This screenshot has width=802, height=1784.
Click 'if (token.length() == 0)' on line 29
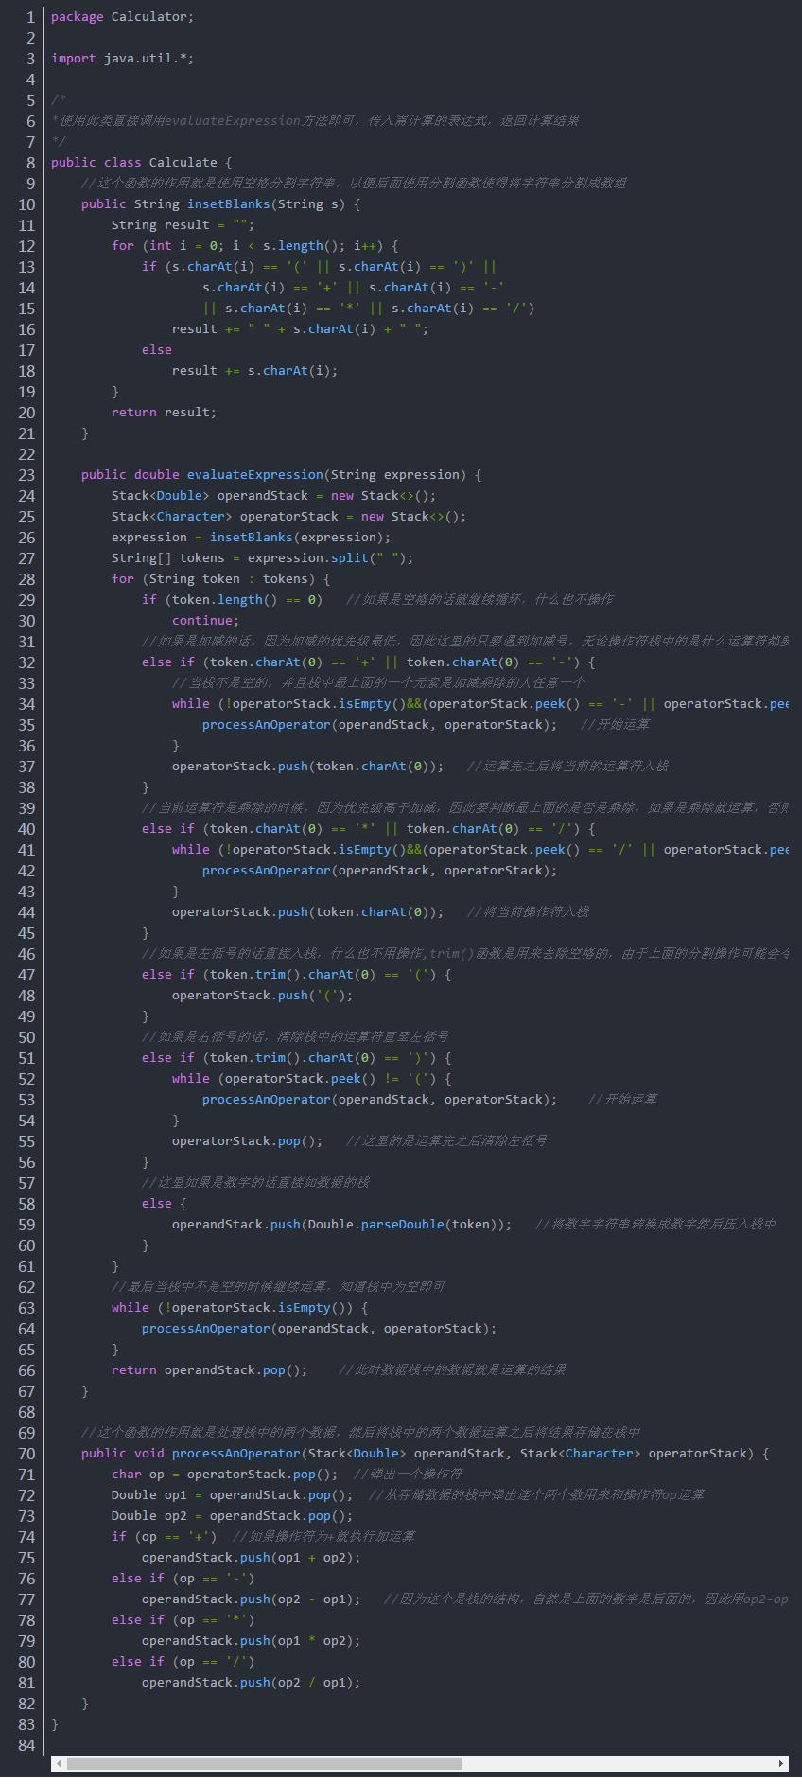(x=233, y=599)
